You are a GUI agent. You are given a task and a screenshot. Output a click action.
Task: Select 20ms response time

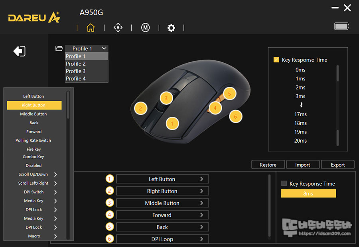(300, 141)
